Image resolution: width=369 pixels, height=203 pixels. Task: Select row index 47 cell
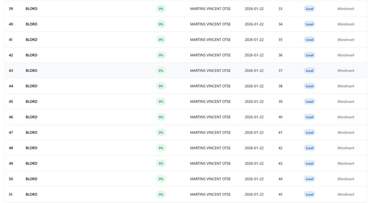11,132
